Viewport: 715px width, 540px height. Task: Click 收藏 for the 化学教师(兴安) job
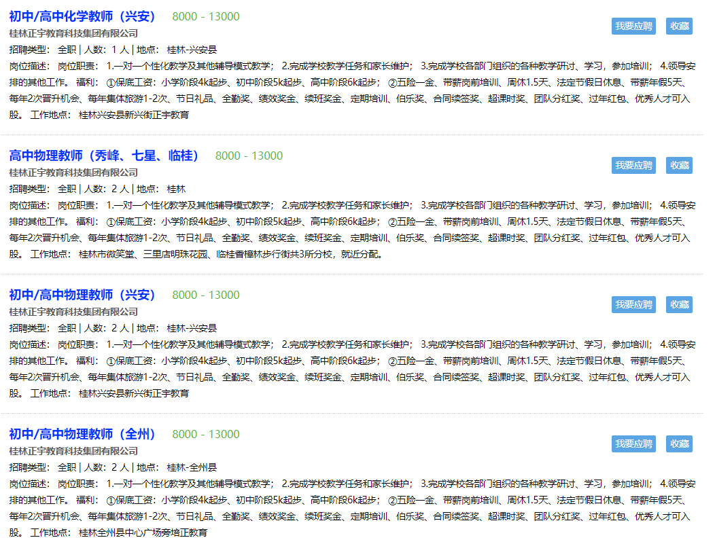tap(679, 26)
